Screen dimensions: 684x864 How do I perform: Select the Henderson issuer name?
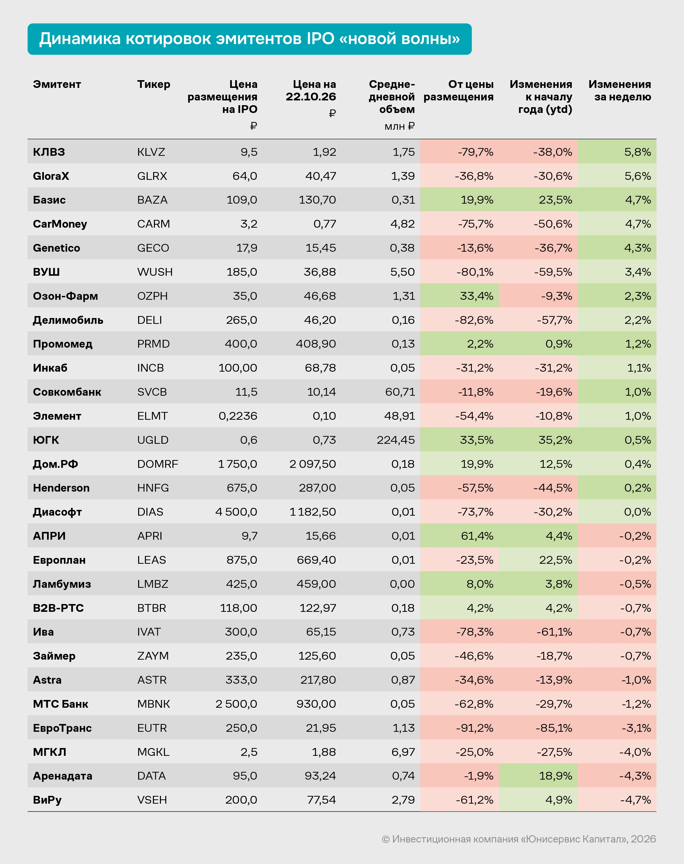[61, 488]
